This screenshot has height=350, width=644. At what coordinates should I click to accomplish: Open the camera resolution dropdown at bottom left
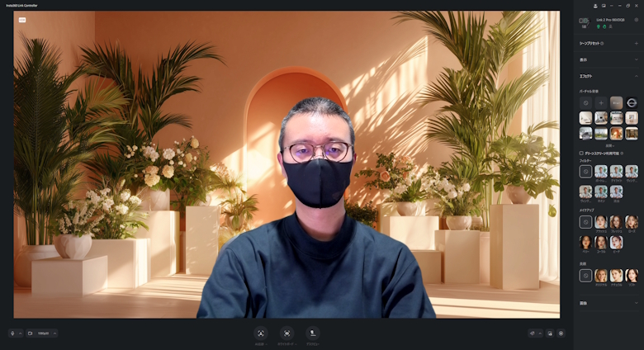point(43,333)
